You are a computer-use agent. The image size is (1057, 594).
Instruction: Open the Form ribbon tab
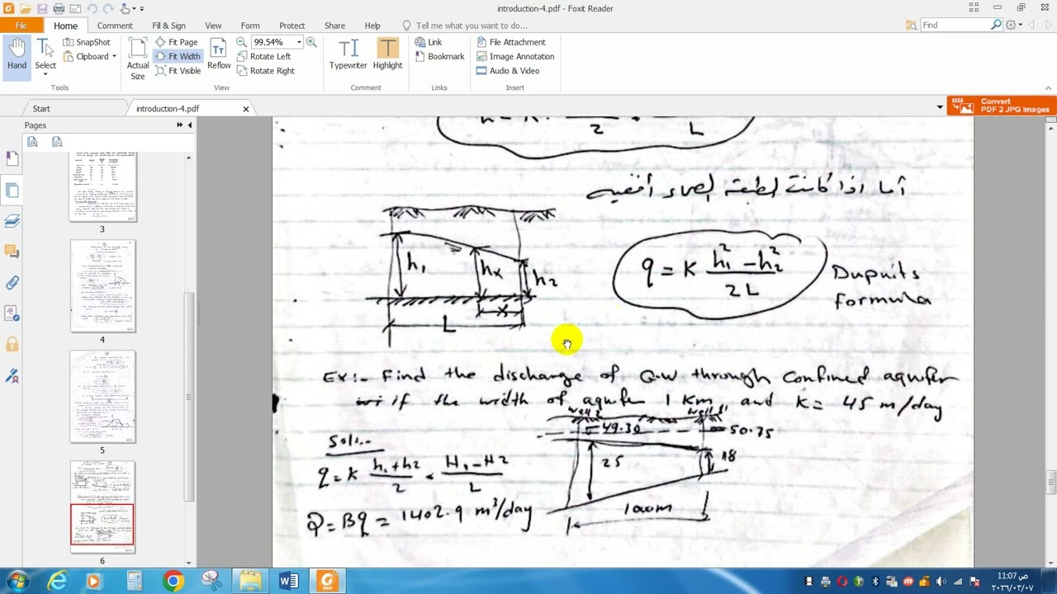(250, 26)
